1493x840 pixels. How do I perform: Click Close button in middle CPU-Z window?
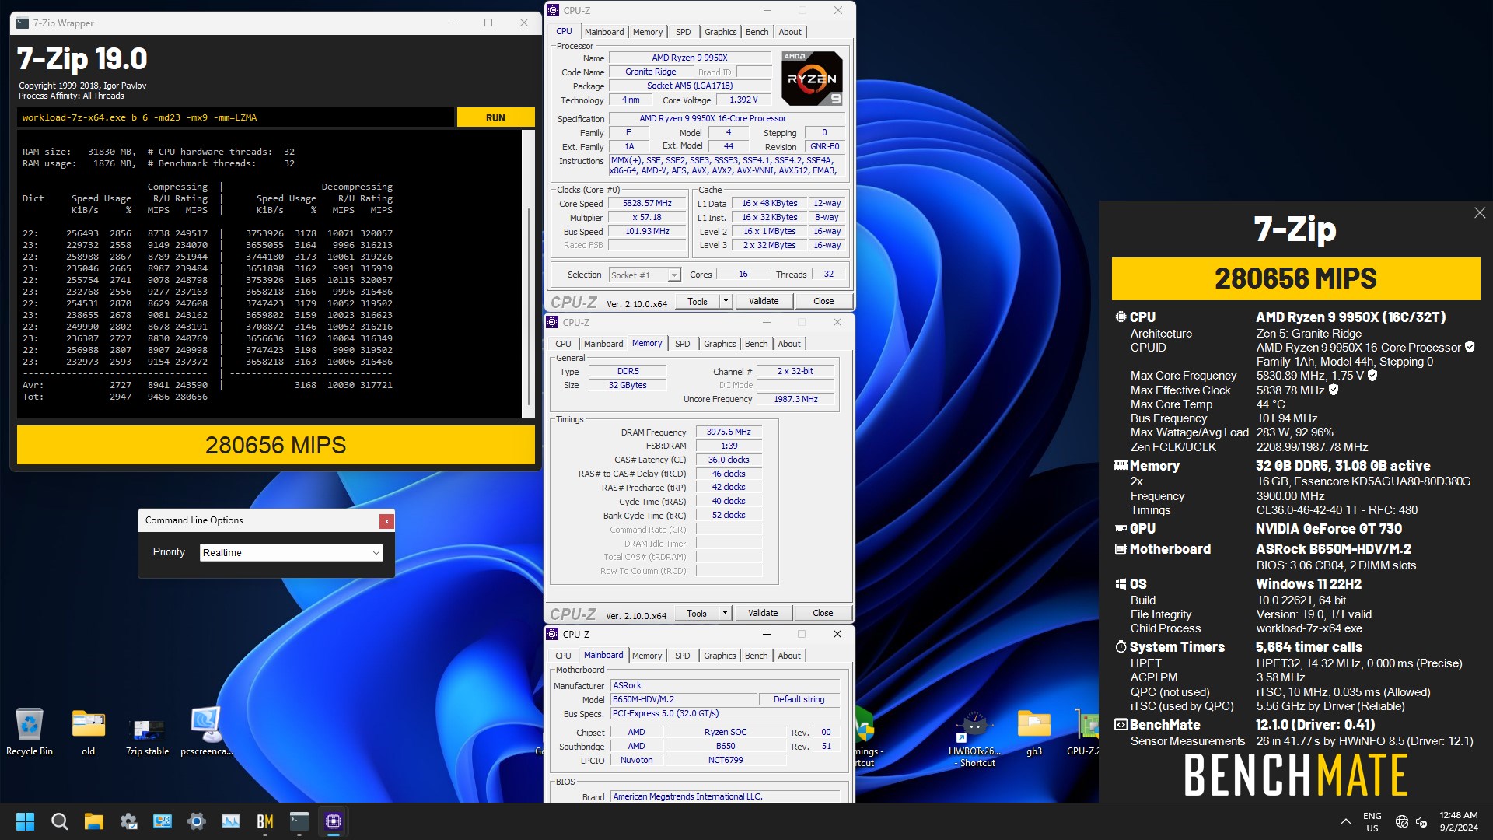823,613
